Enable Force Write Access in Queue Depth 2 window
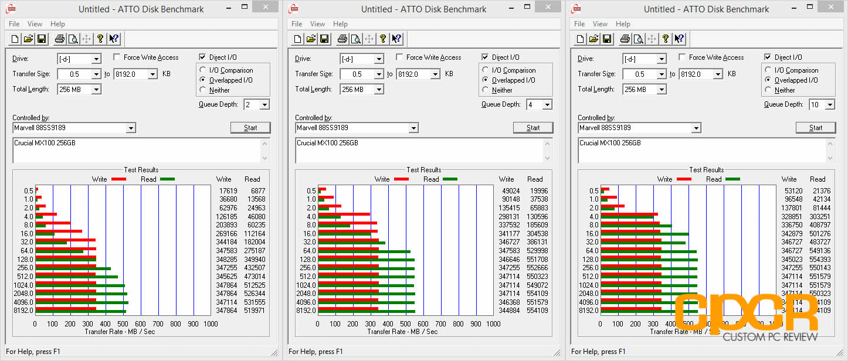This screenshot has height=361, width=848. pyautogui.click(x=117, y=57)
